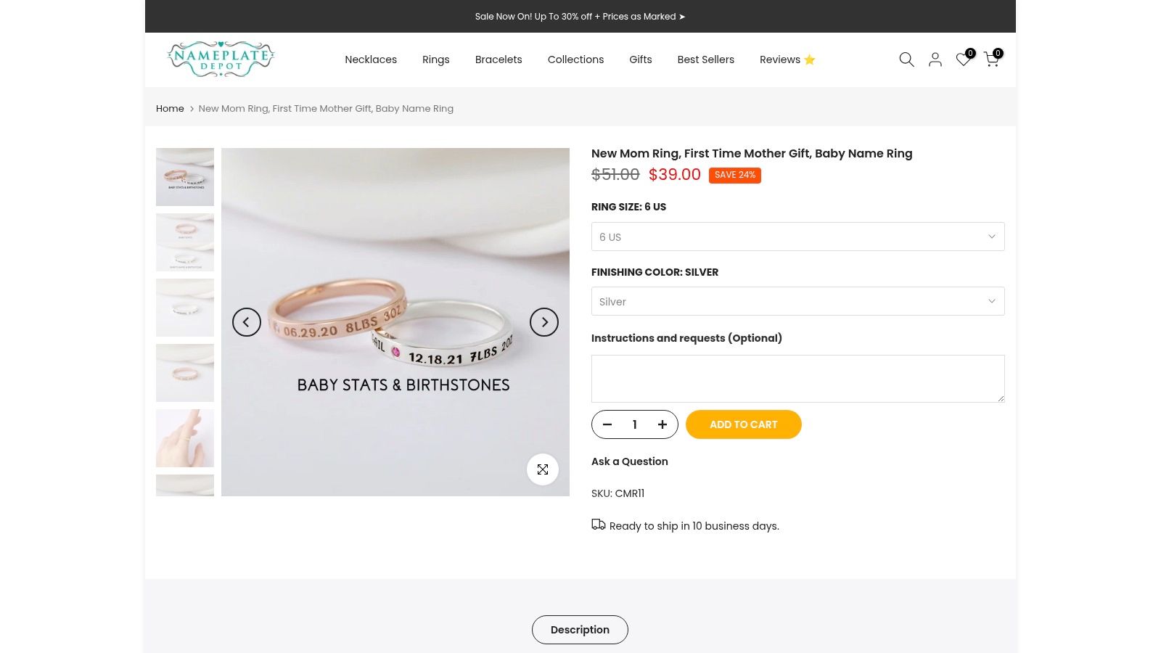Select the hand wearing ring thumbnail
Screen dimensions: 1161x653
(185, 438)
